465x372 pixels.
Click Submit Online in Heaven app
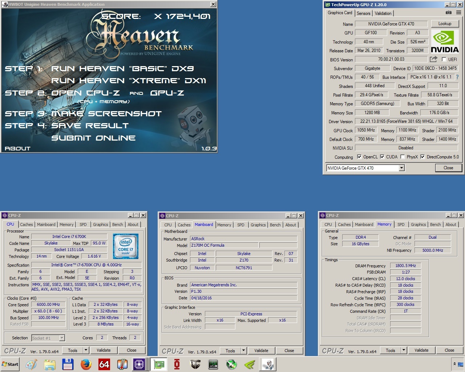point(93,138)
